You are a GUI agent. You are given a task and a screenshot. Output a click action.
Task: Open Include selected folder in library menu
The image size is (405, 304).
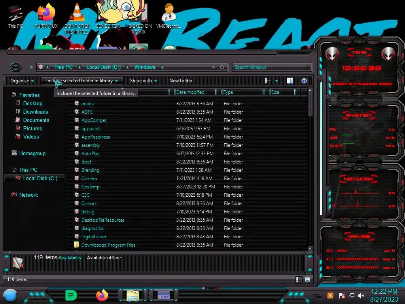(x=82, y=81)
